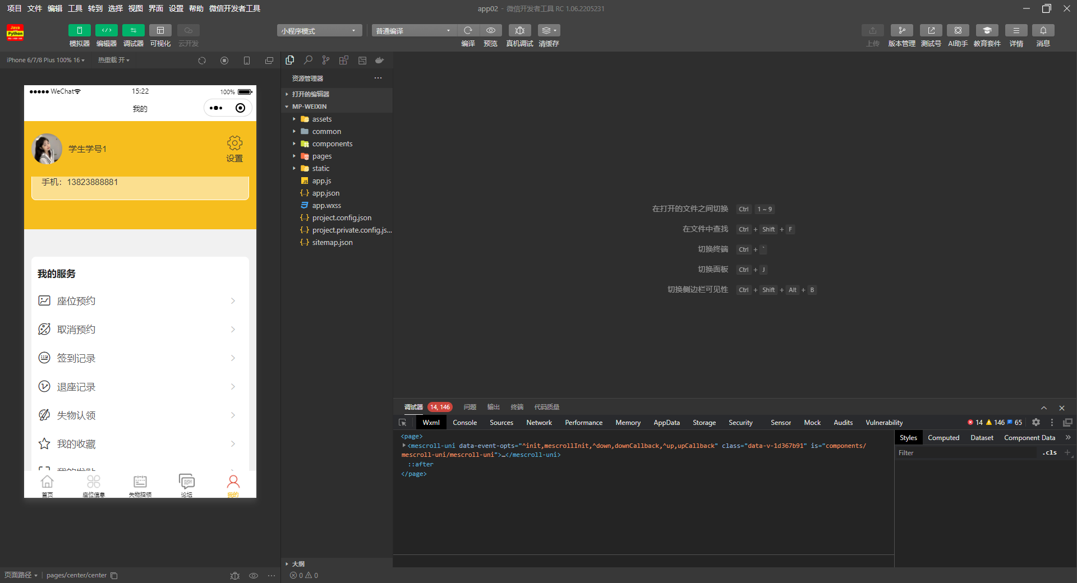The width and height of the screenshot is (1077, 583).
Task: Click the Styles Filter input field
Action: 966,453
